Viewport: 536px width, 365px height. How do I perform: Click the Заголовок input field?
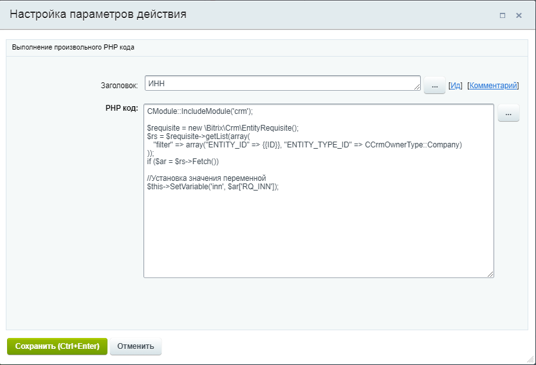pos(282,83)
